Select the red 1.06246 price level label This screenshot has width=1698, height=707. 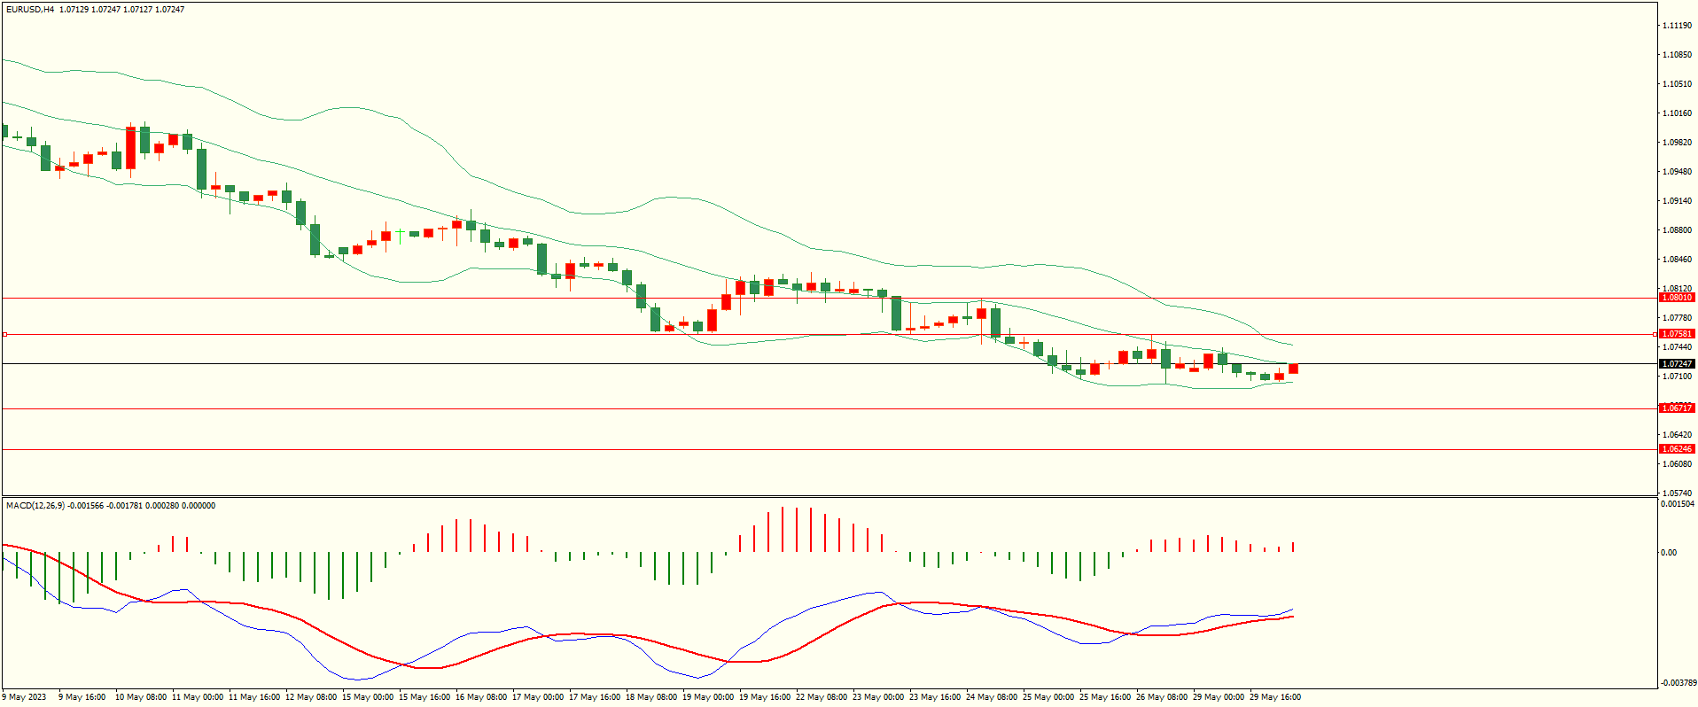[1677, 449]
